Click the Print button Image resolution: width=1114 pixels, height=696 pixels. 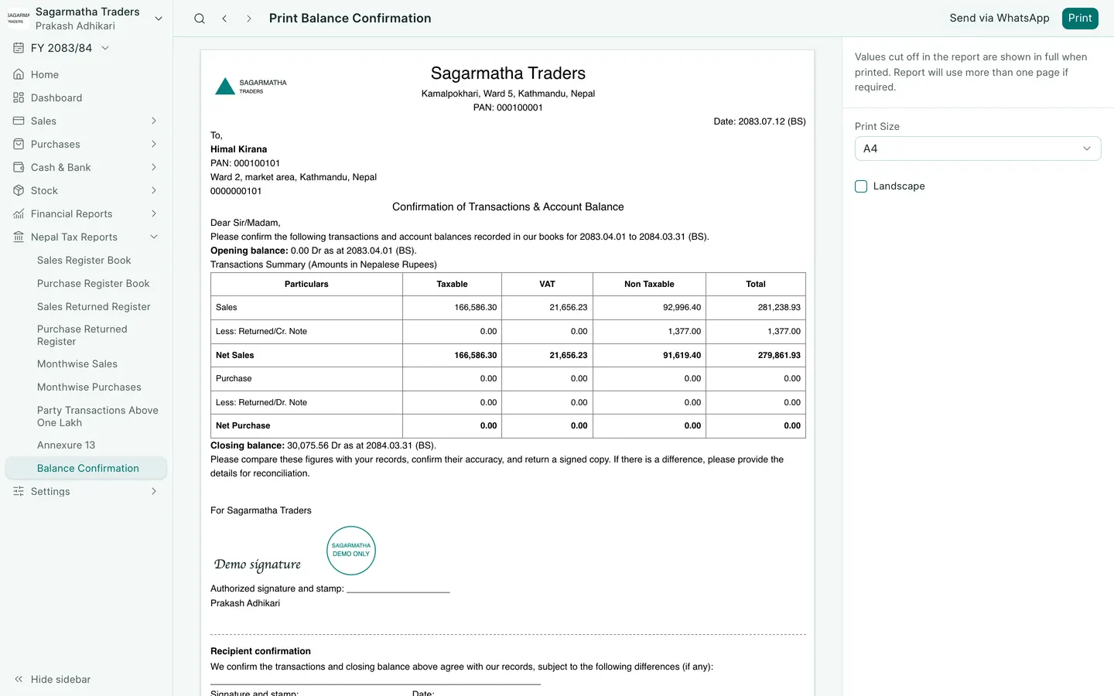1080,19
